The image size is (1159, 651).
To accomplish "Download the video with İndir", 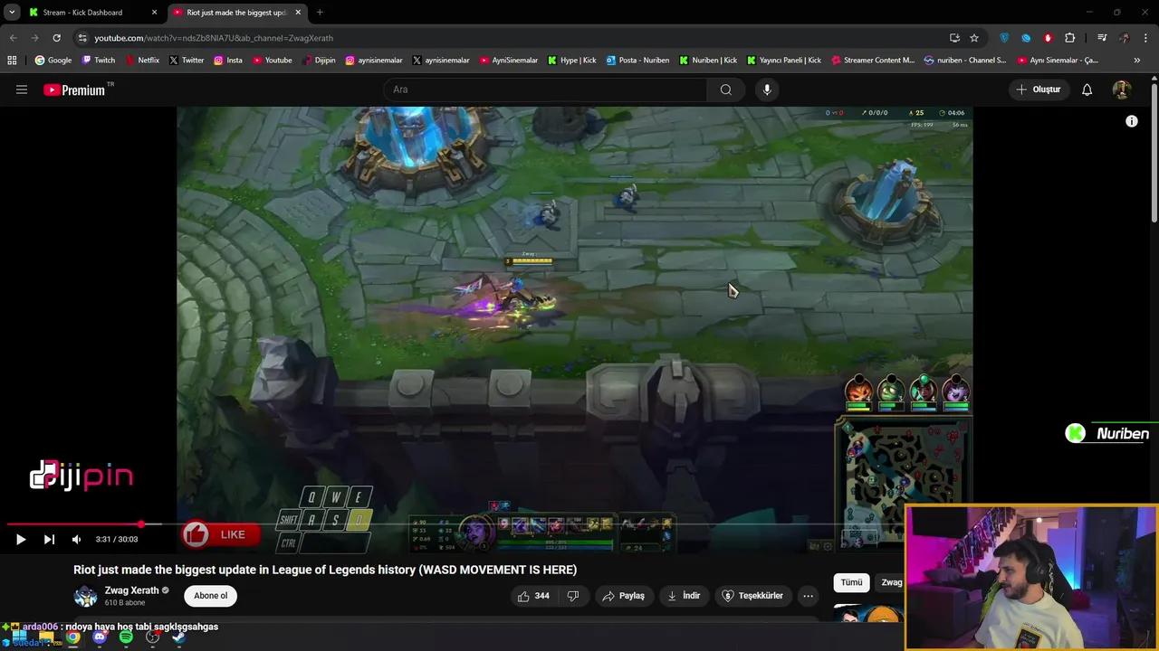I will (684, 596).
